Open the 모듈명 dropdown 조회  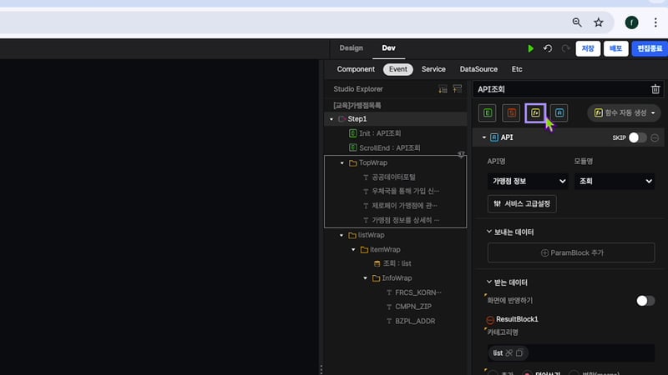click(615, 181)
